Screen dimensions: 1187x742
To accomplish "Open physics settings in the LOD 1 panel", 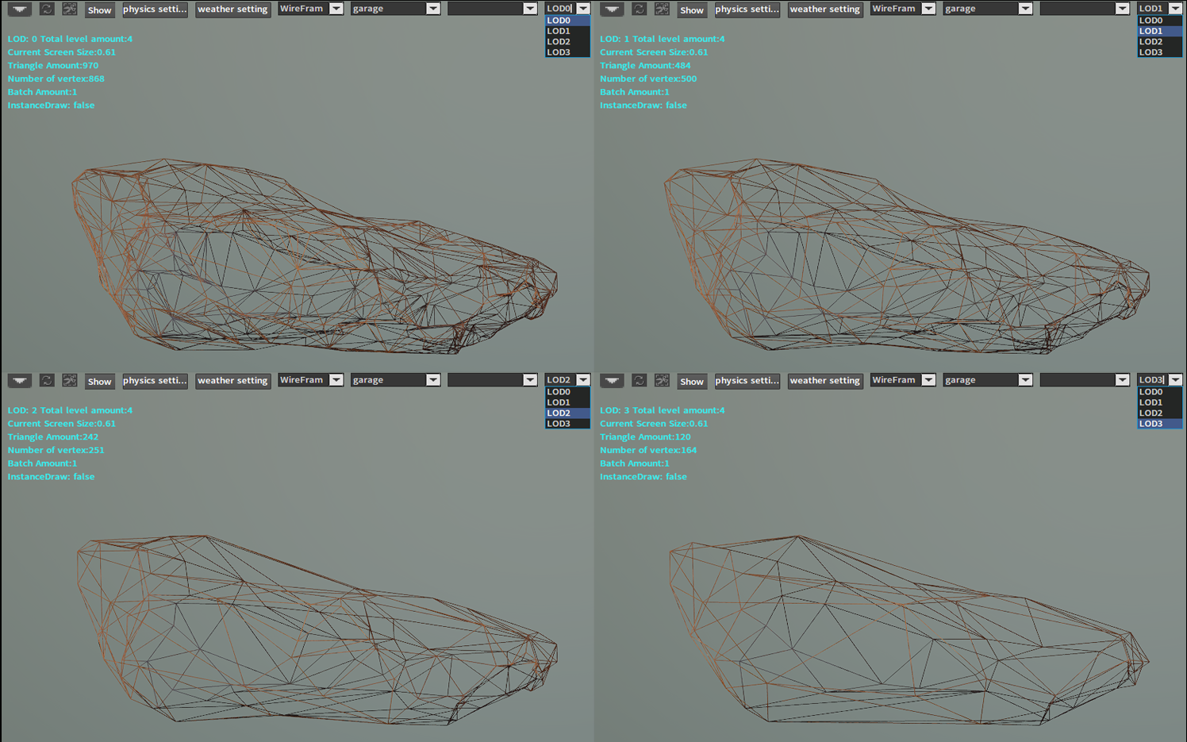I will pos(747,10).
